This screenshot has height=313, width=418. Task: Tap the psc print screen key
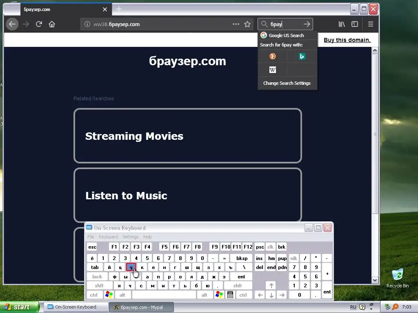tap(260, 247)
